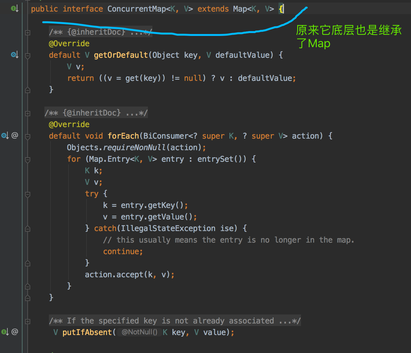Click the implemented-method gutter icon beside putIfAbsent
Screen dimensions: 411x353
click(5, 332)
